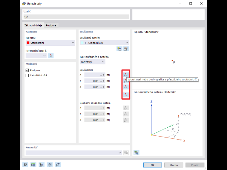Open the Z coordinate arrow menu
This screenshot has width=227, height=170.
[x=104, y=87]
